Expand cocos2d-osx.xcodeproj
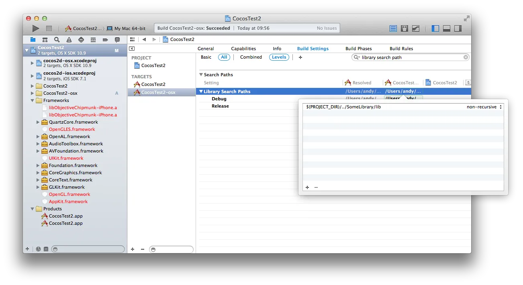Screen dimensions: 523x285 click(x=33, y=63)
